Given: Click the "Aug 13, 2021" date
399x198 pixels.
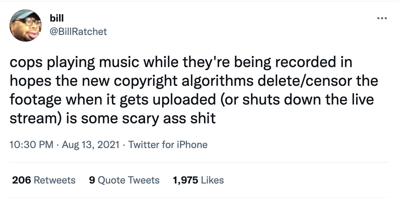Looking at the screenshot, I should [91, 145].
